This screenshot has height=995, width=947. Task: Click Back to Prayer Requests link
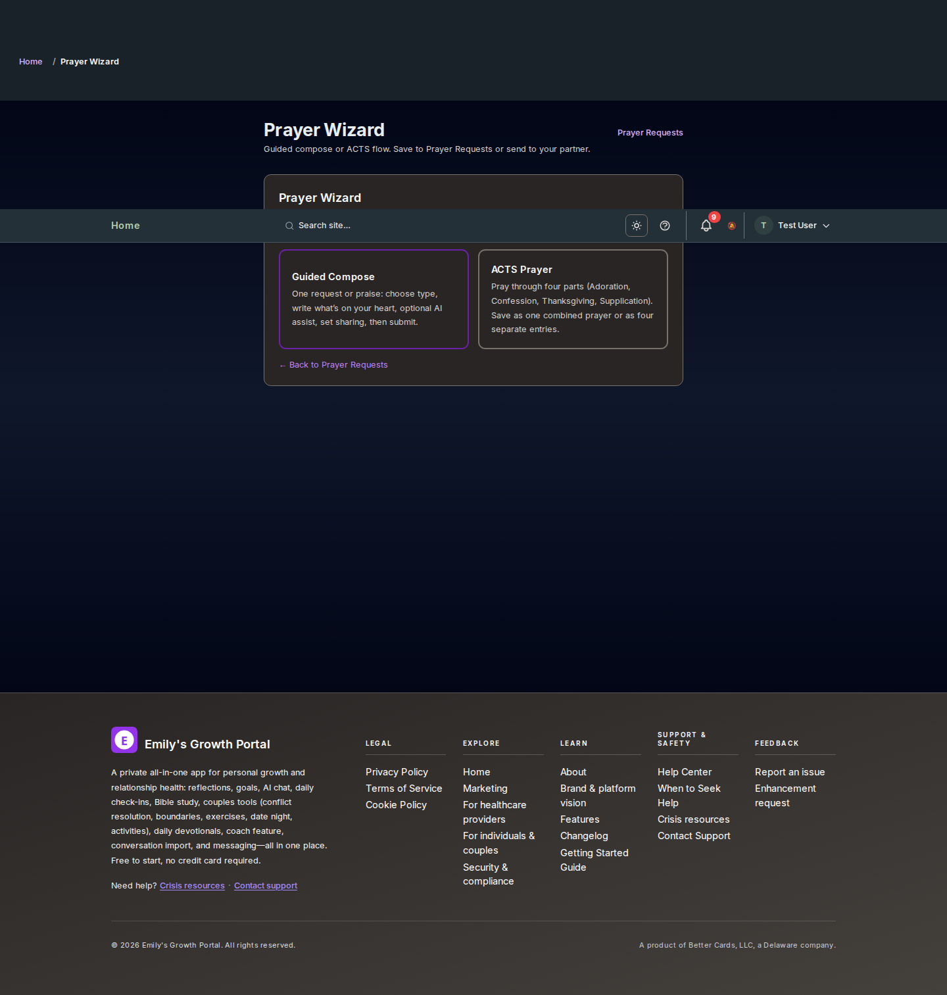pos(333,364)
